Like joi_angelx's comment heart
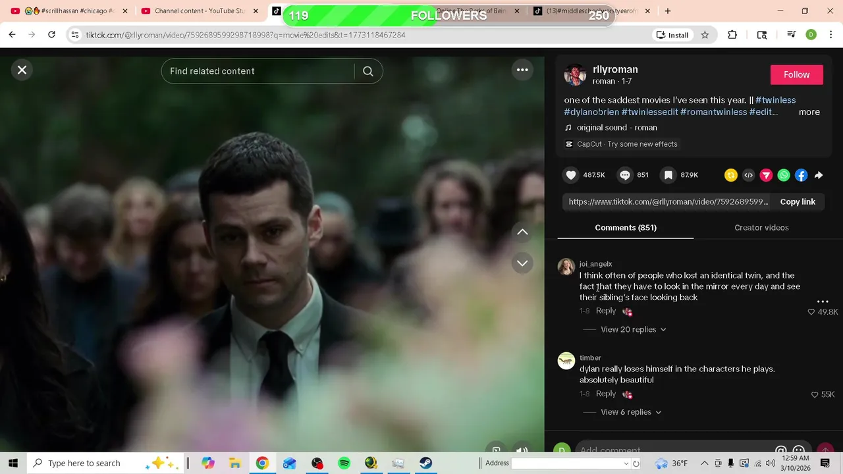The image size is (843, 474). point(811,312)
